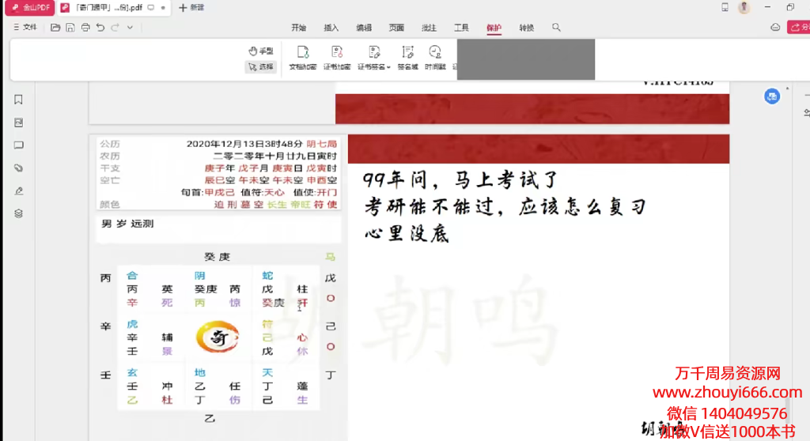Expand the quick access toolbar dropdown arrow
The width and height of the screenshot is (810, 441).
tap(130, 28)
